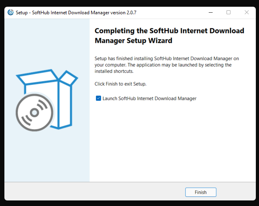Minimize the Setup window

point(211,12)
